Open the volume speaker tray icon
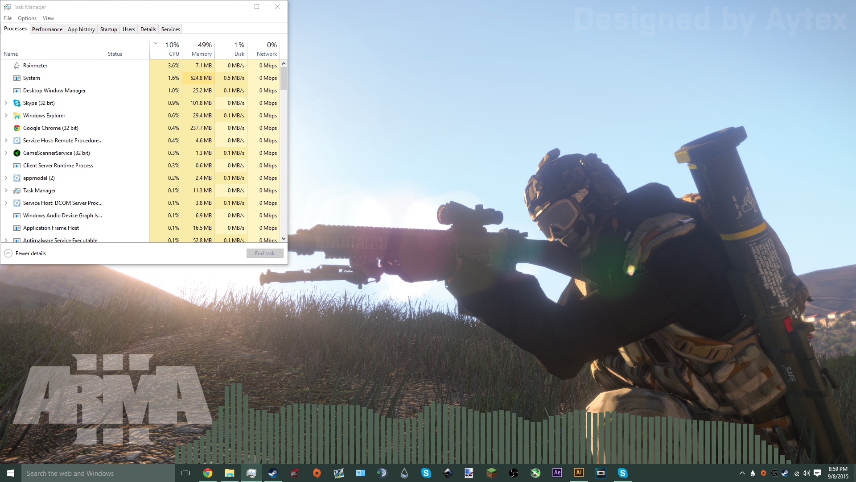Viewport: 856px width, 482px height. (x=807, y=474)
